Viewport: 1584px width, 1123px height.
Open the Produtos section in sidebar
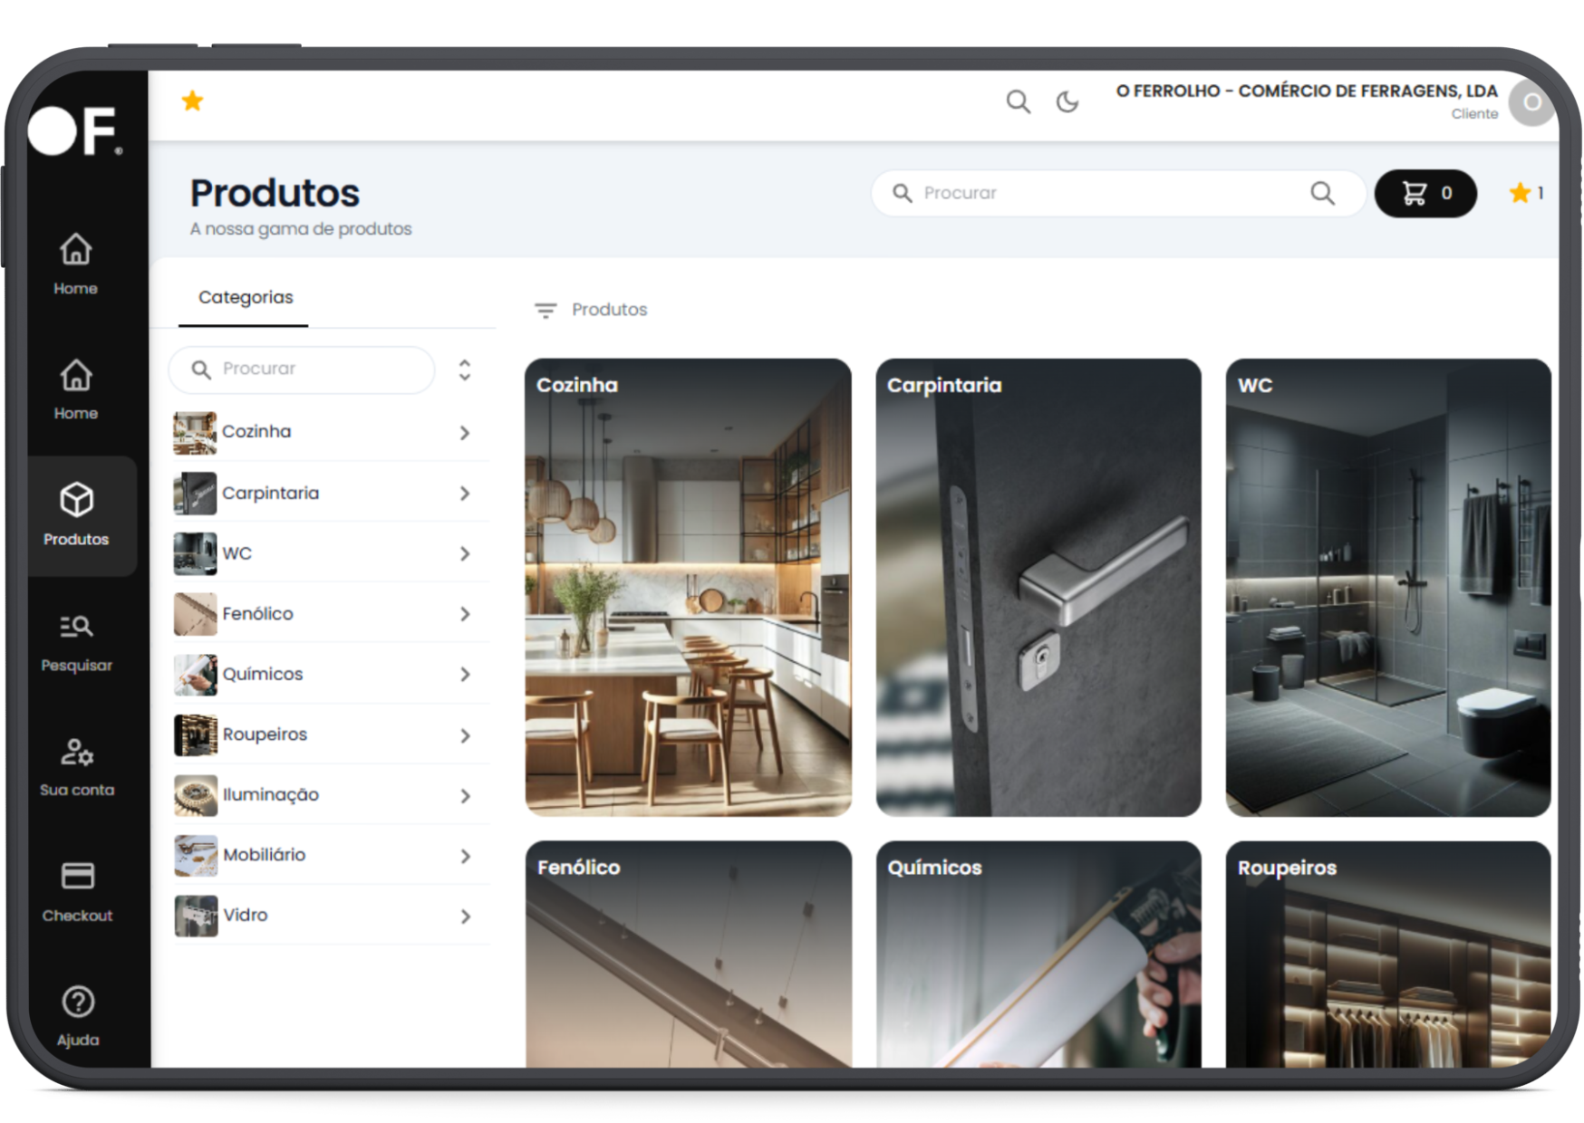pyautogui.click(x=77, y=514)
